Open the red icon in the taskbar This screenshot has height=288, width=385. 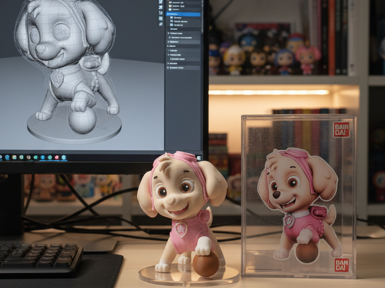pyautogui.click(x=57, y=157)
